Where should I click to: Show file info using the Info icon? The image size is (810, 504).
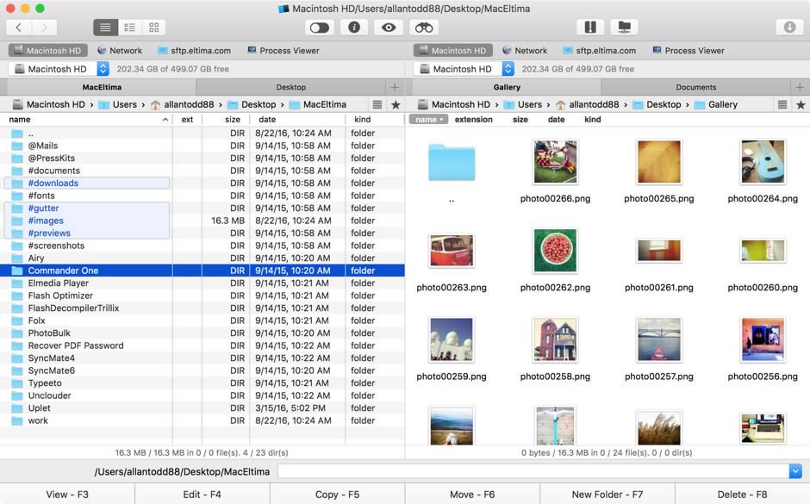(x=353, y=27)
